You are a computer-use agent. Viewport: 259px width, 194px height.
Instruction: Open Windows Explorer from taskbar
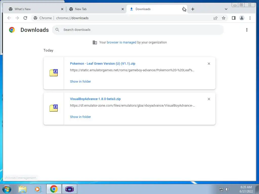(x=23, y=189)
